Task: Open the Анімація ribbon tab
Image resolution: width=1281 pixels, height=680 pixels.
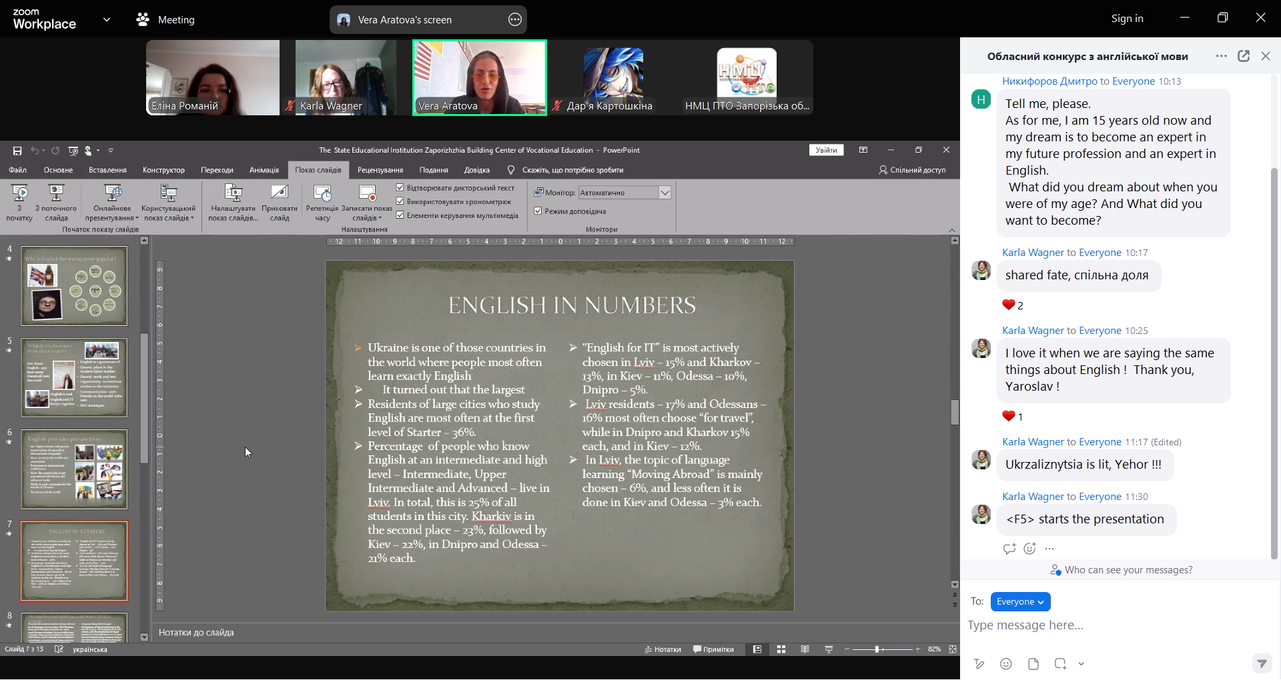Action: coord(264,170)
